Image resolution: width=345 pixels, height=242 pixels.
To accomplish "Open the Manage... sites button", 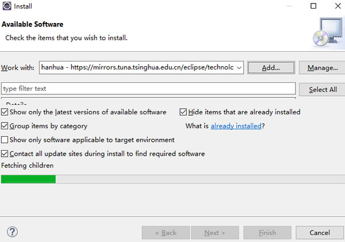I will 322,67.
